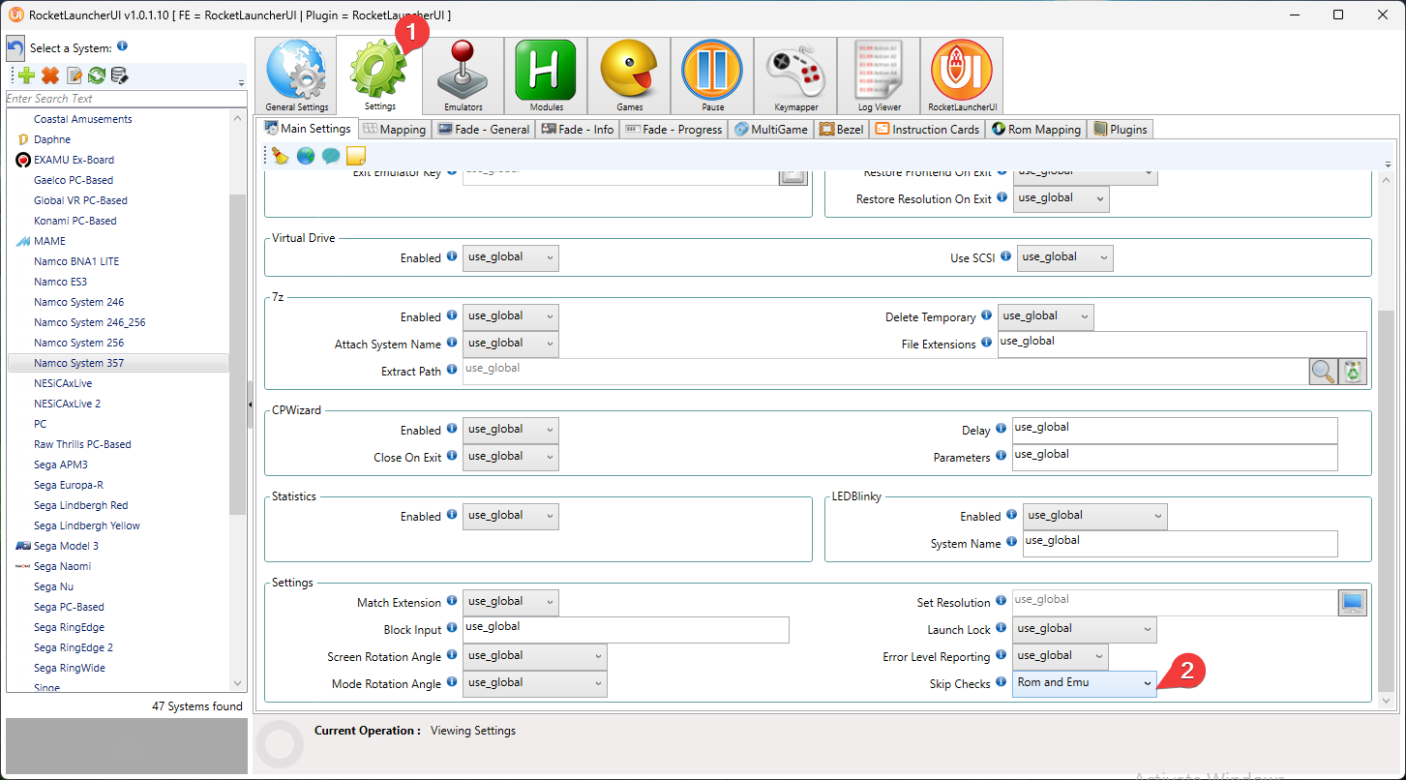
Task: Refresh systems list with green arrows icon
Action: coord(97,75)
